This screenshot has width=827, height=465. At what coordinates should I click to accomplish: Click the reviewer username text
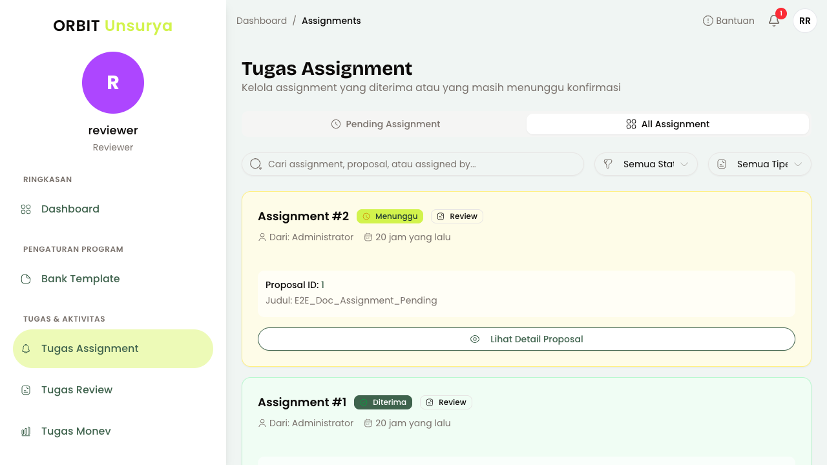click(x=113, y=130)
